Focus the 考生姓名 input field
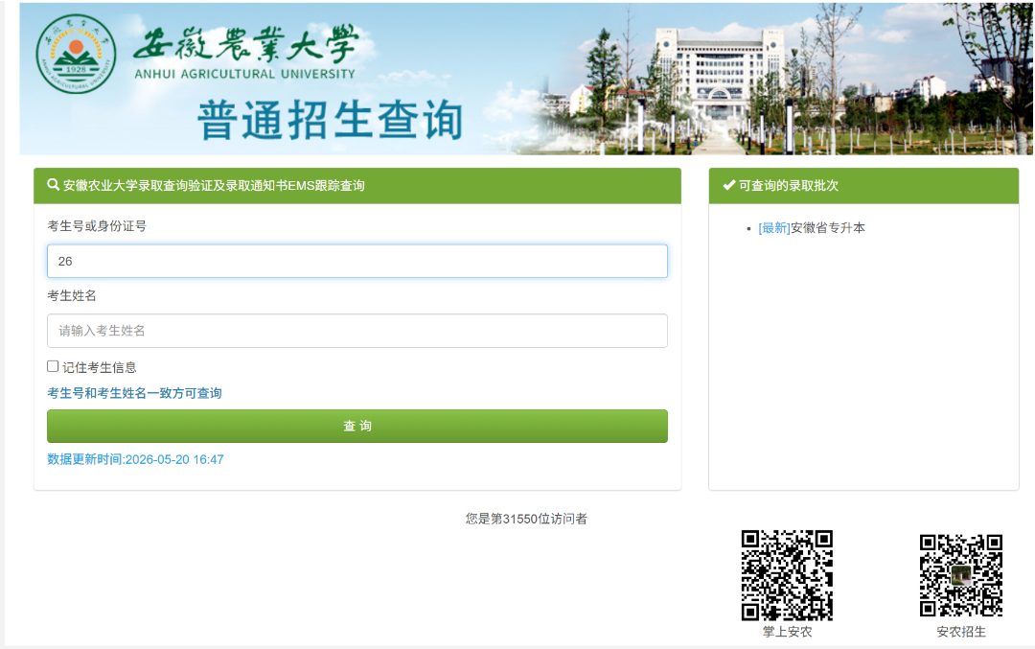Image resolution: width=1035 pixels, height=649 pixels. tap(357, 331)
